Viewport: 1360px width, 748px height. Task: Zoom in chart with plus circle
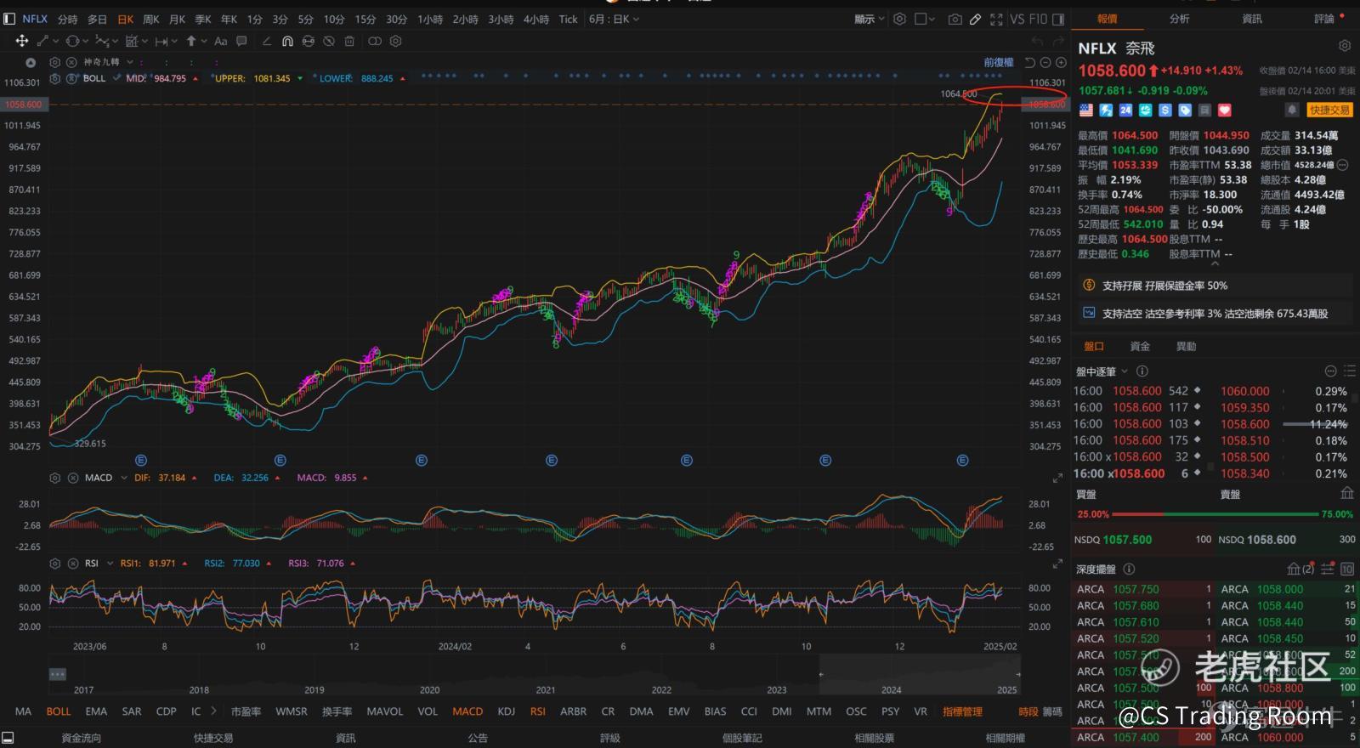point(1061,62)
